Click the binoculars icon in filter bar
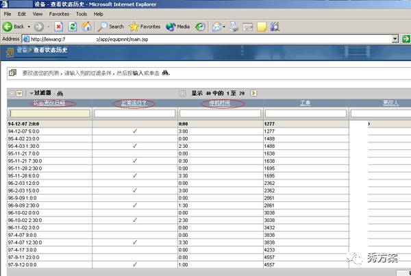Viewport: 411px width, 276px height. pyautogui.click(x=60, y=93)
